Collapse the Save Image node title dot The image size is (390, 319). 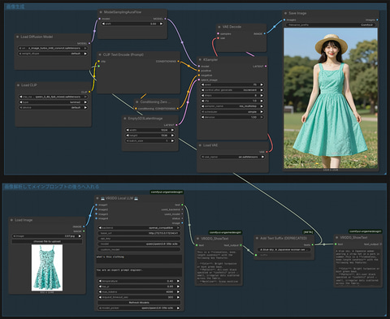(x=285, y=13)
